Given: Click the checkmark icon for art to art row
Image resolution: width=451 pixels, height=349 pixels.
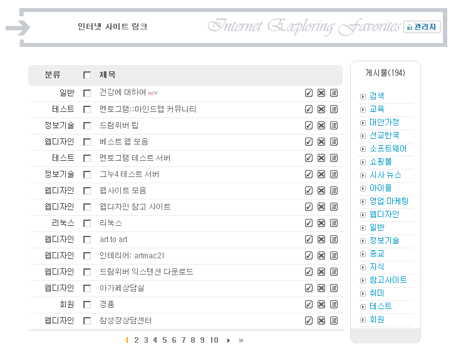Looking at the screenshot, I should [x=308, y=239].
